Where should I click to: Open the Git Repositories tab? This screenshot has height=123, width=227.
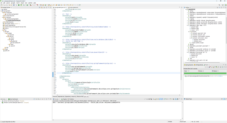point(198,65)
